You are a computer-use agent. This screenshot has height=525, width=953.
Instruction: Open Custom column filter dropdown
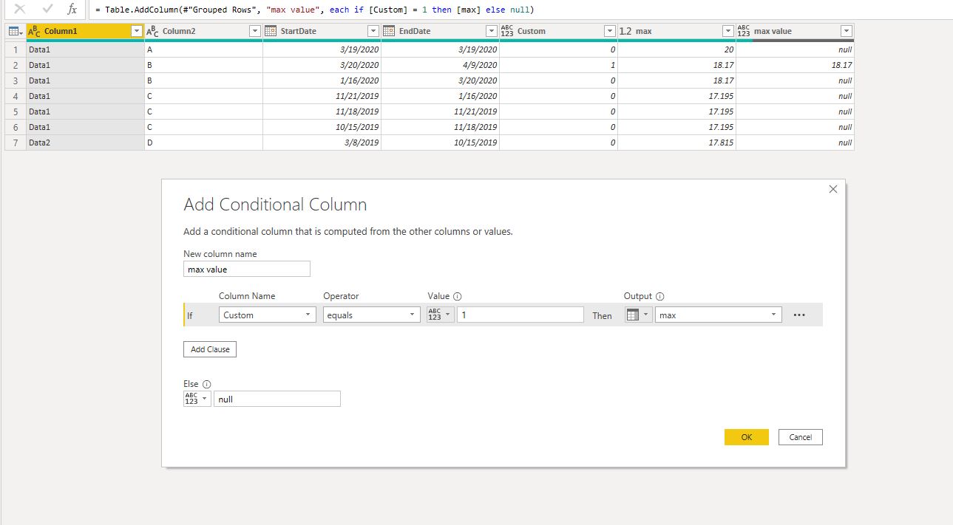click(609, 31)
